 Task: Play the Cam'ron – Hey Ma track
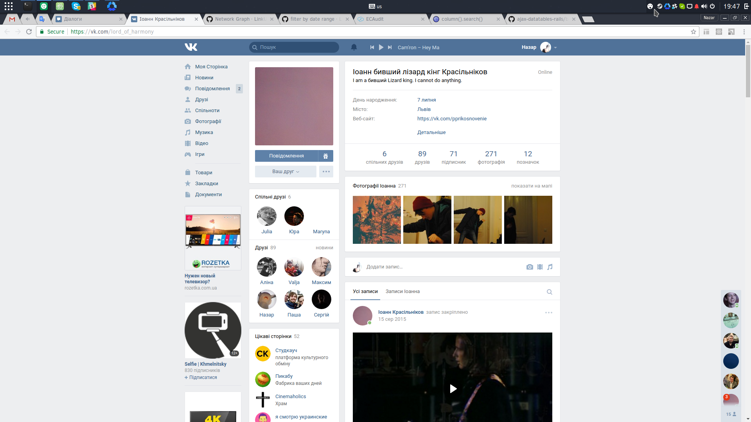(x=381, y=47)
